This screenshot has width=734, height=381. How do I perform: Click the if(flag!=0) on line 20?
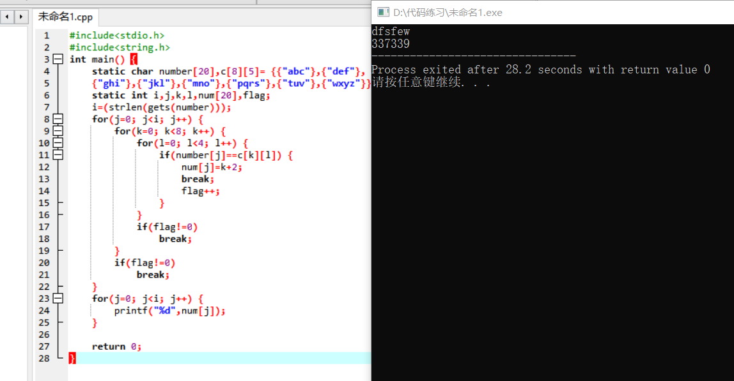pos(144,263)
